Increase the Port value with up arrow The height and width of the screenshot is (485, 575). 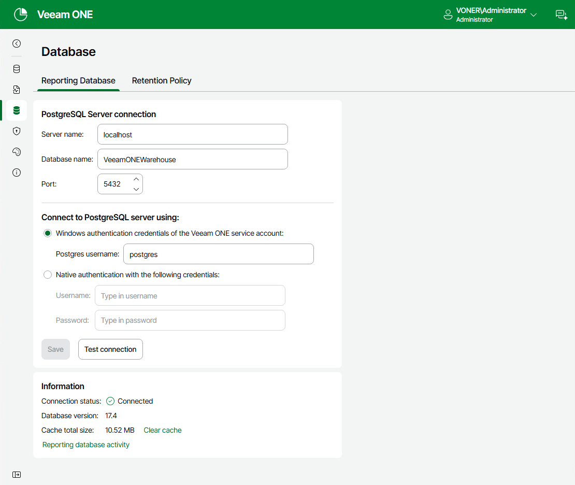[136, 179]
